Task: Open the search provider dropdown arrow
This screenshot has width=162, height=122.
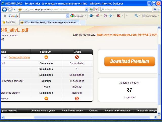Action: (159, 9)
